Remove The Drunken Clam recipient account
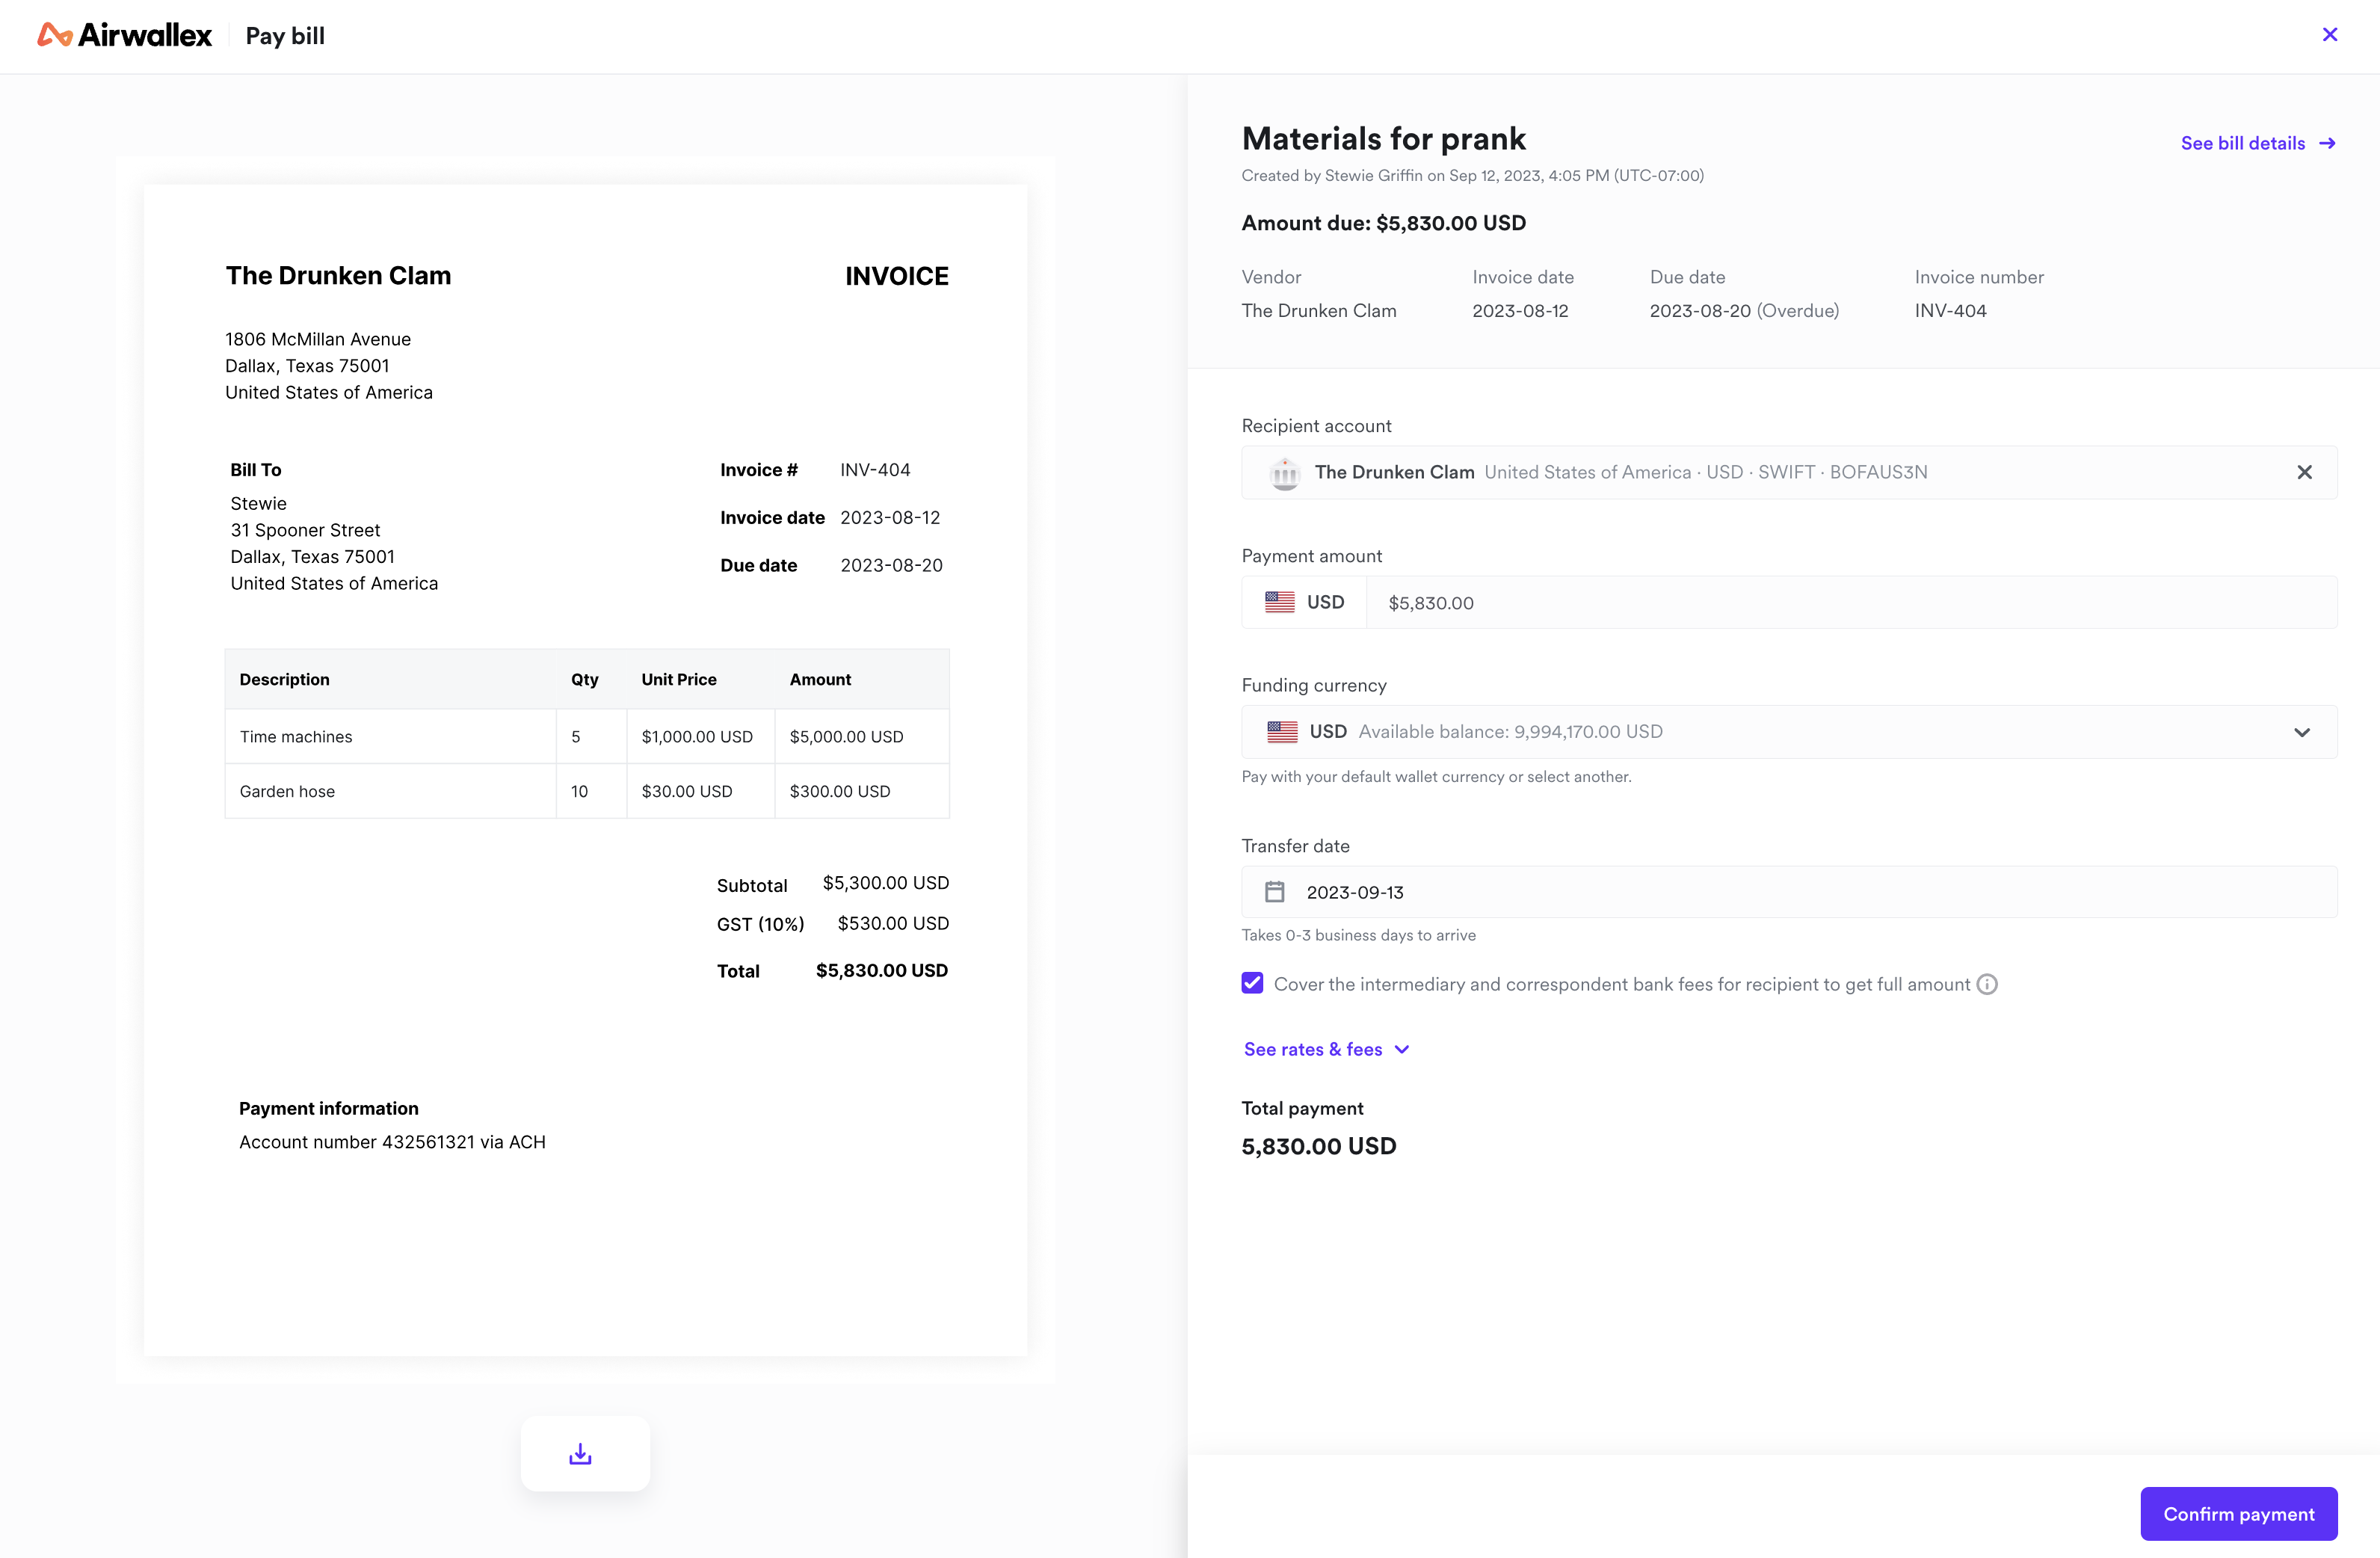Viewport: 2380px width, 1558px height. pos(2304,472)
